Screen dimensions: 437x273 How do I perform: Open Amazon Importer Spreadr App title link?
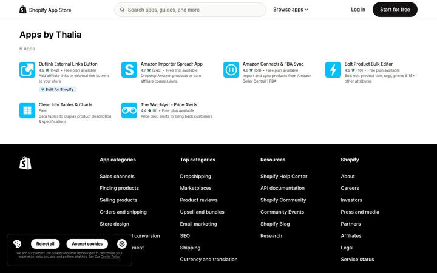coord(172,64)
